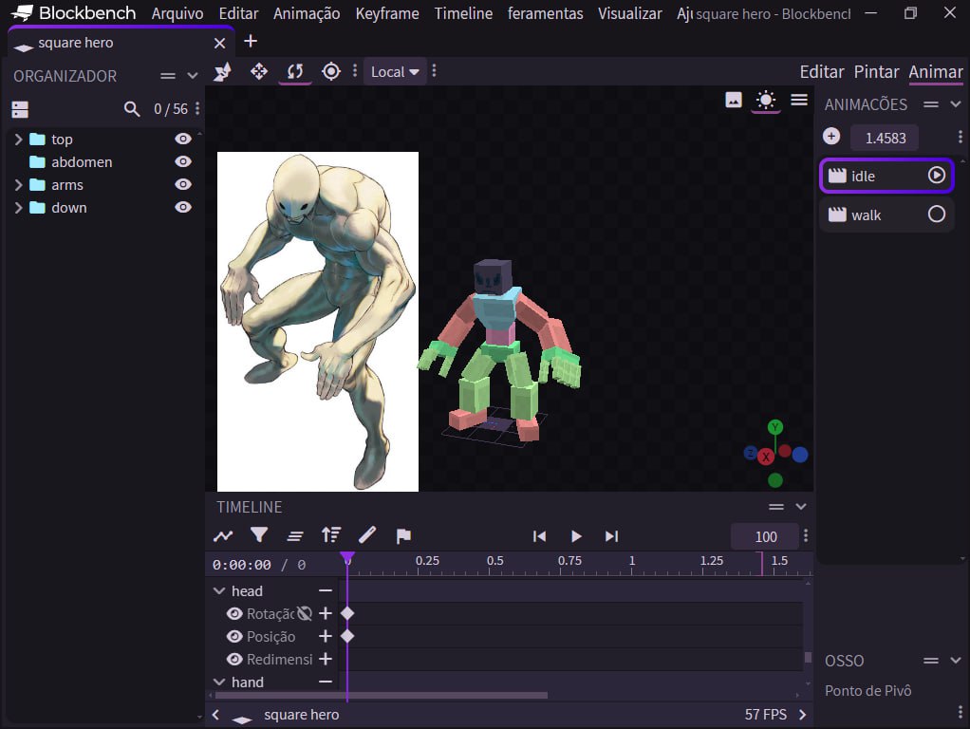Hide the down group with eye icon
This screenshot has height=729, width=970.
183,207
